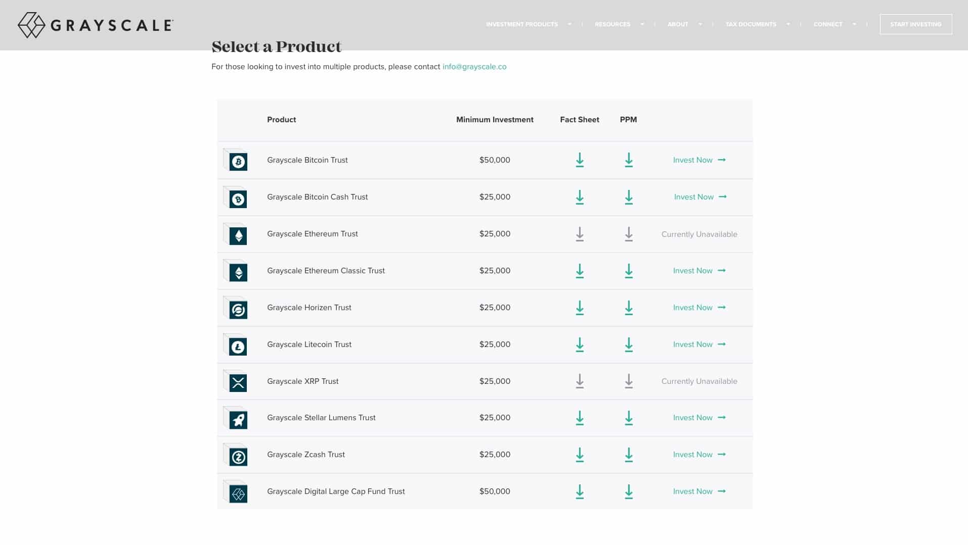968x545 pixels.
Task: Download the Stellar Lumens Trust PPM
Action: coord(628,418)
